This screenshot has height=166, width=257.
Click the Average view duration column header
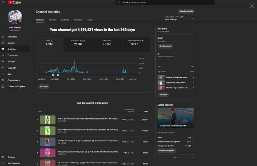coord(129,110)
